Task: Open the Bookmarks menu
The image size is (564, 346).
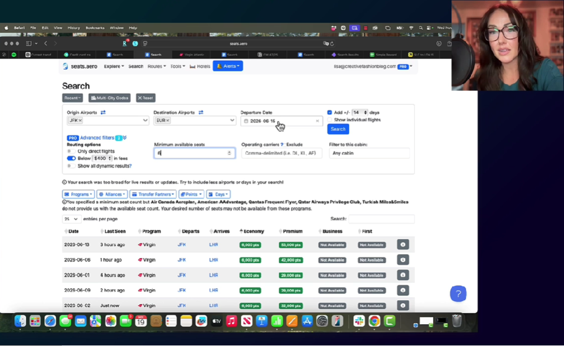Action: point(95,28)
